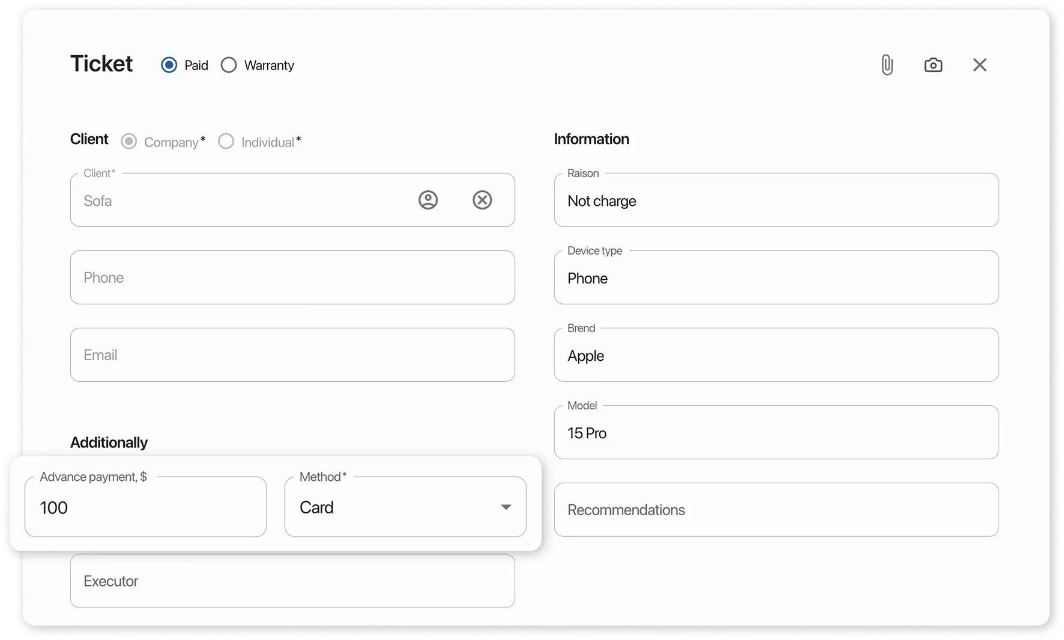This screenshot has height=640, width=1064.
Task: Select the Individual client option
Action: [226, 141]
